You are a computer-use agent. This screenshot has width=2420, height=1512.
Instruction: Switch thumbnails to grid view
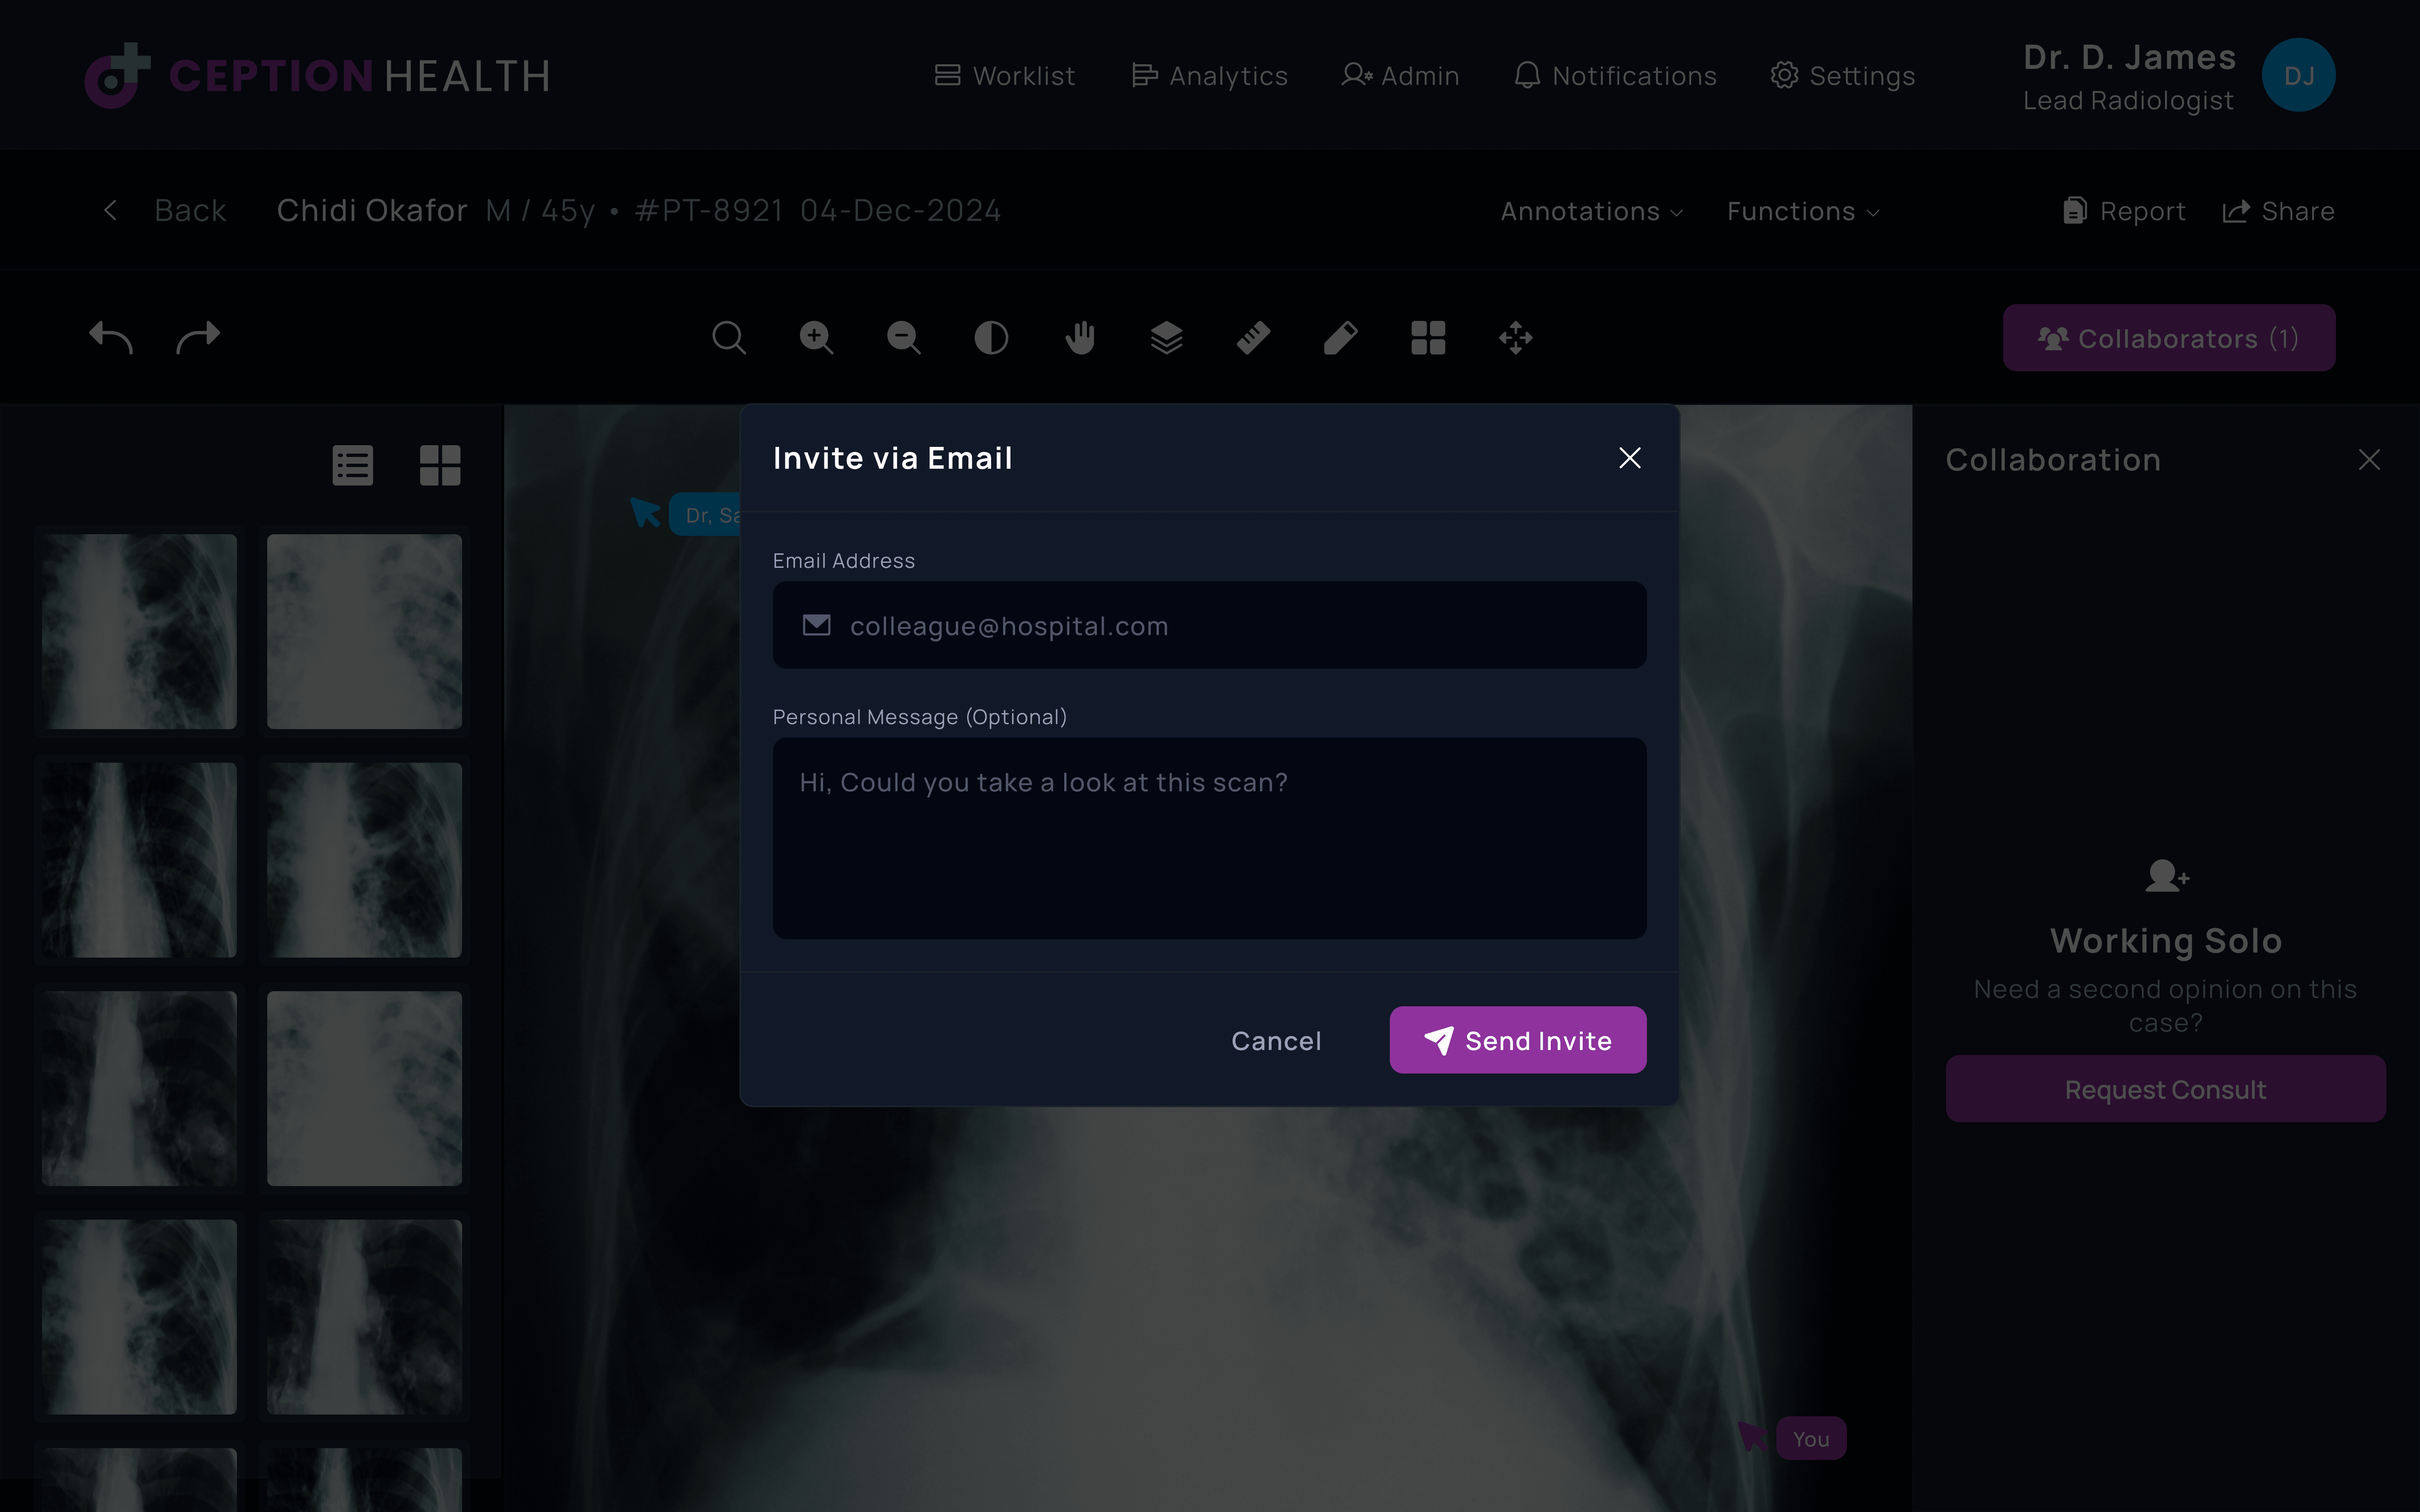440,465
